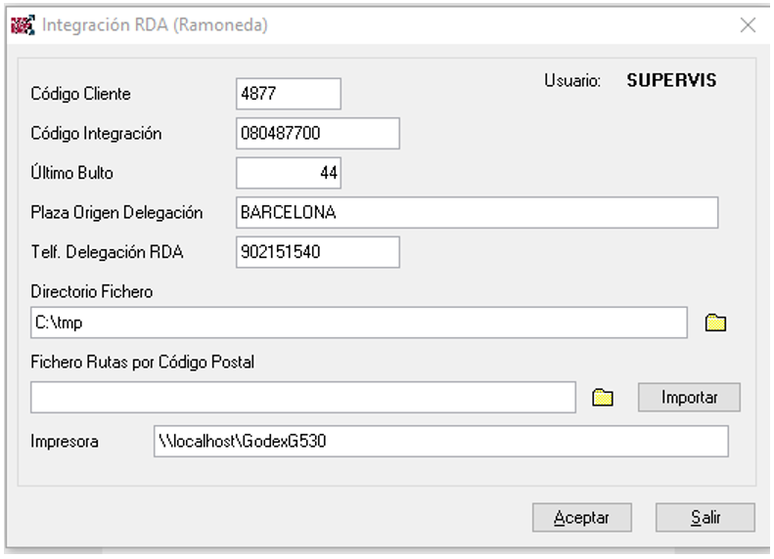Click the SUPERVIS user name text
774x559 pixels.
pyautogui.click(x=671, y=81)
